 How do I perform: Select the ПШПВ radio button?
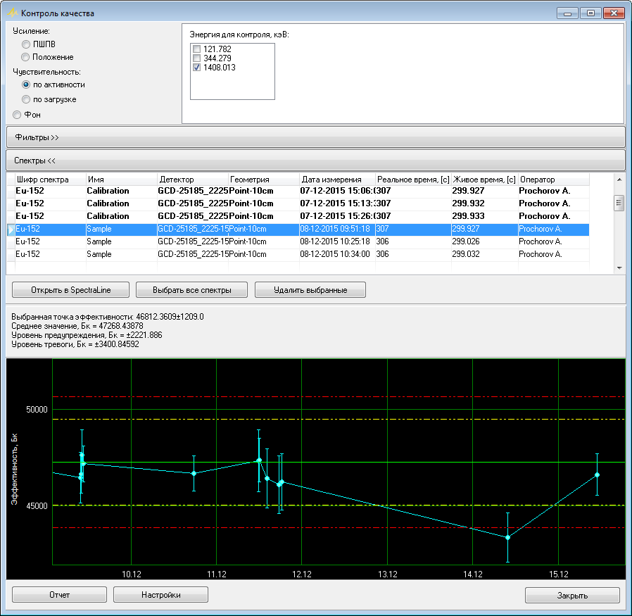click(26, 44)
